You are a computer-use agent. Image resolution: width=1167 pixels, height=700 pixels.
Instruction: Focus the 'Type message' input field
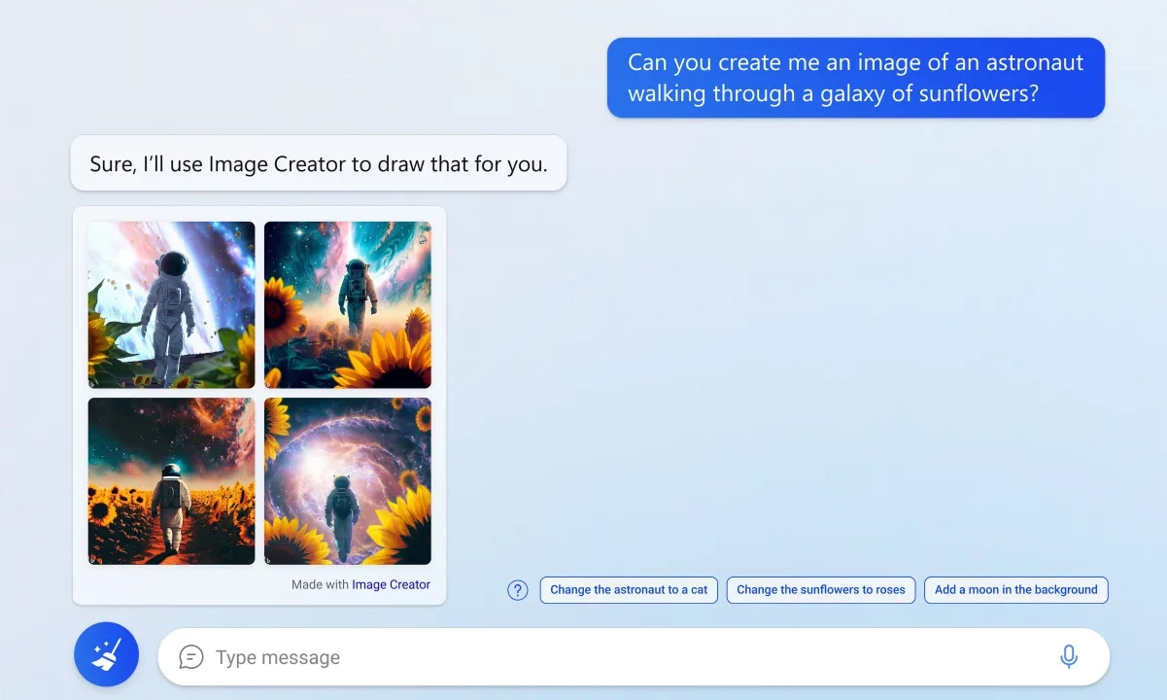coord(634,657)
